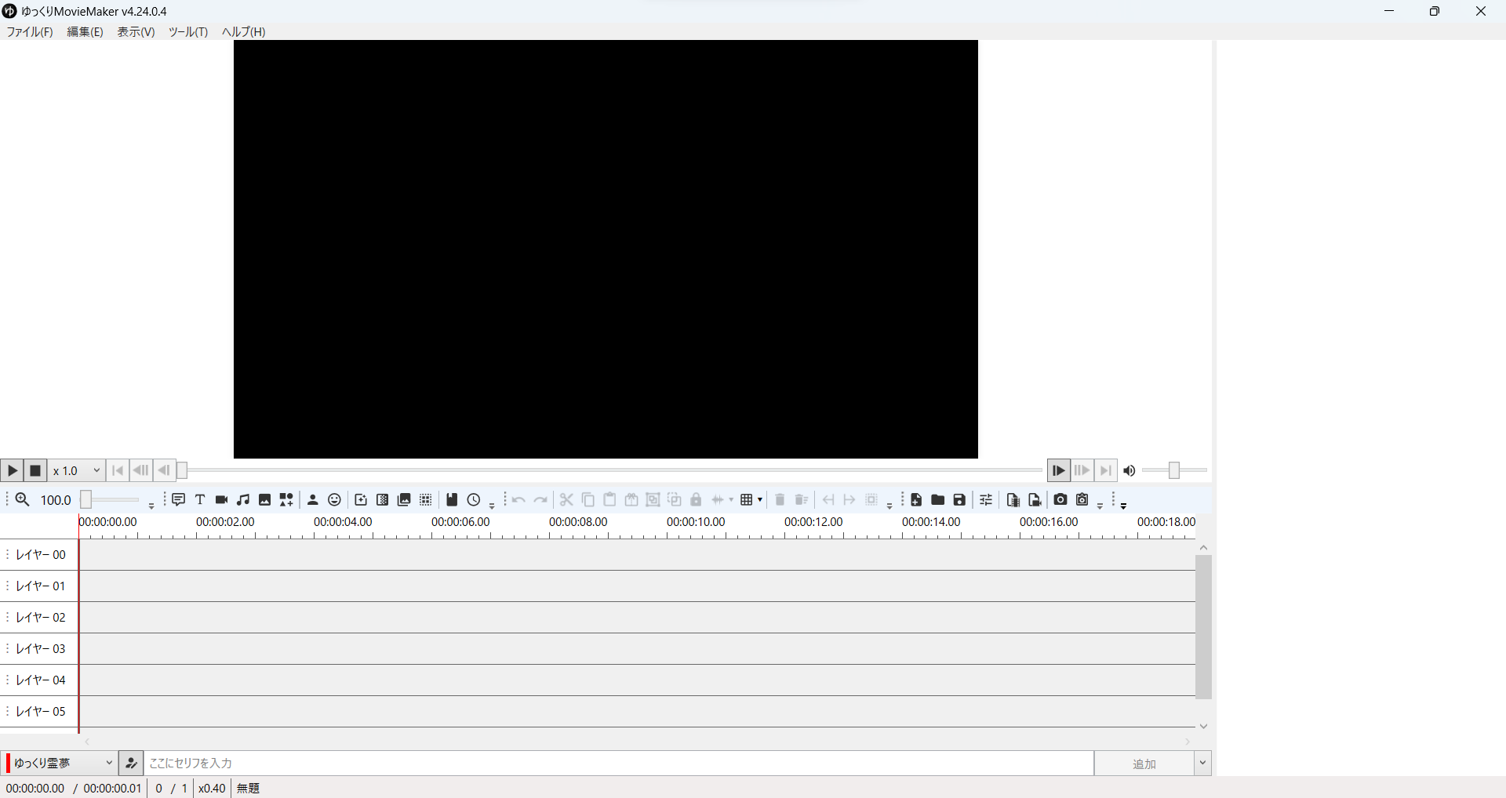
Task: Open the ツール(T) menu
Action: click(188, 32)
